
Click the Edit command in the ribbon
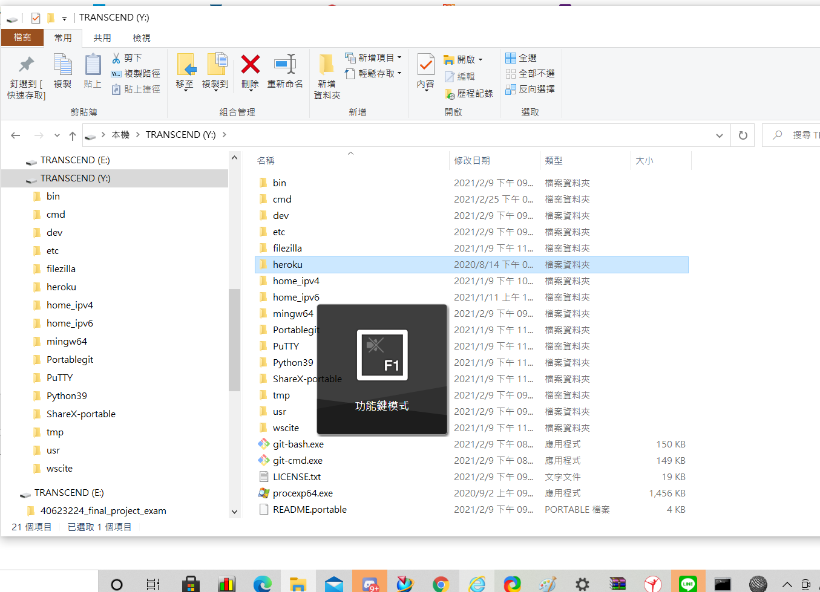click(460, 77)
